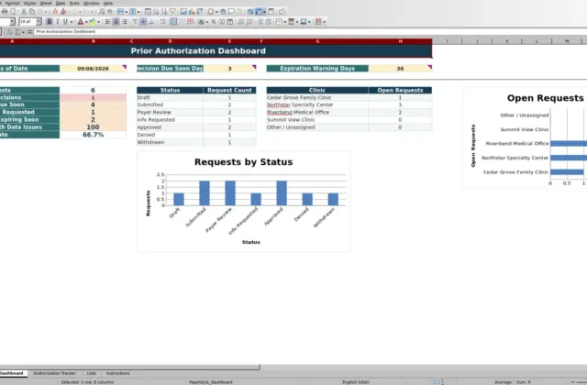
Task: Open the Borders dropdown arrow
Action: tap(285, 22)
